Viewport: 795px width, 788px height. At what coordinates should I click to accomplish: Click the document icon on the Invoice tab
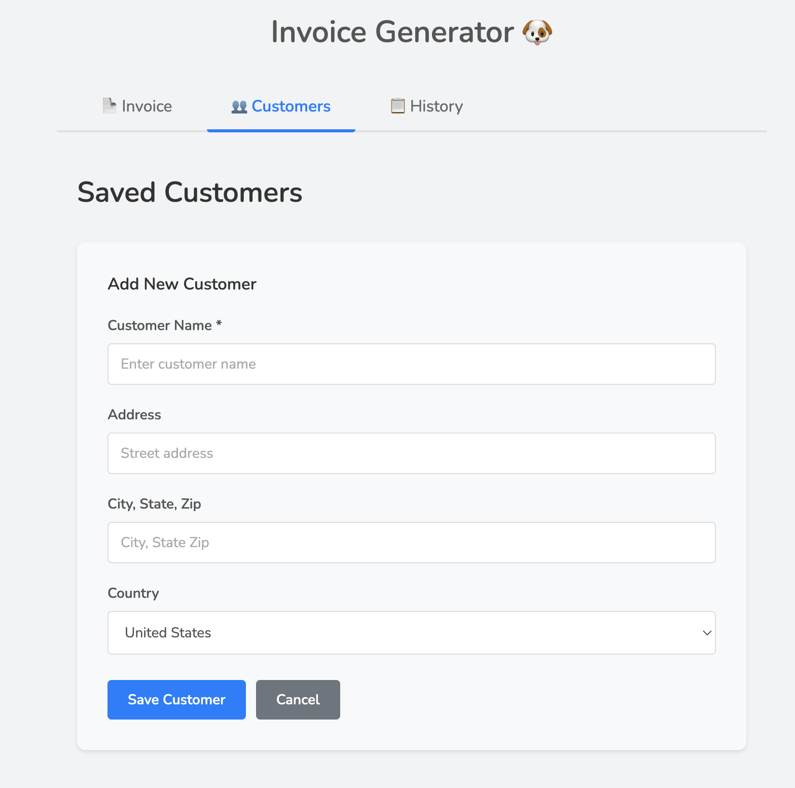coord(109,105)
